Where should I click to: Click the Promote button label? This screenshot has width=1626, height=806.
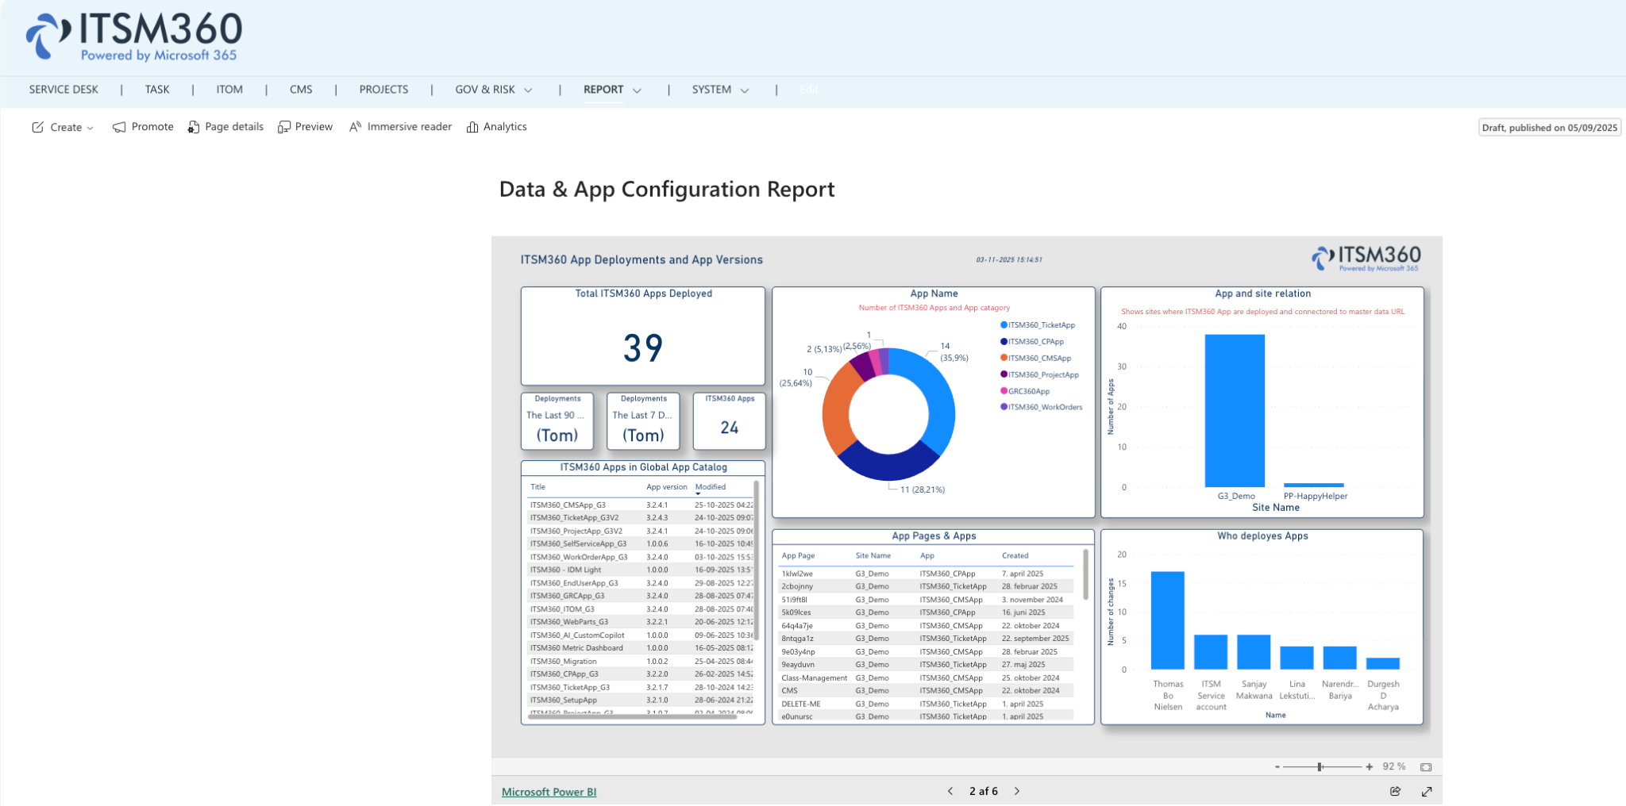point(152,127)
